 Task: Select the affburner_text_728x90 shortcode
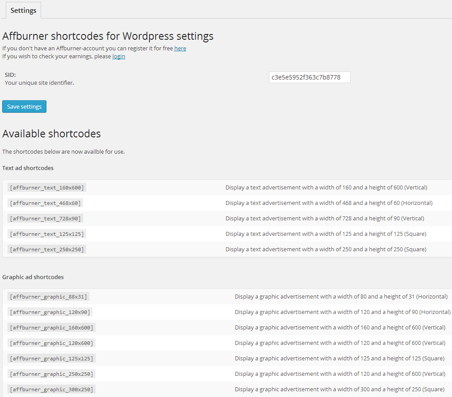[45, 219]
